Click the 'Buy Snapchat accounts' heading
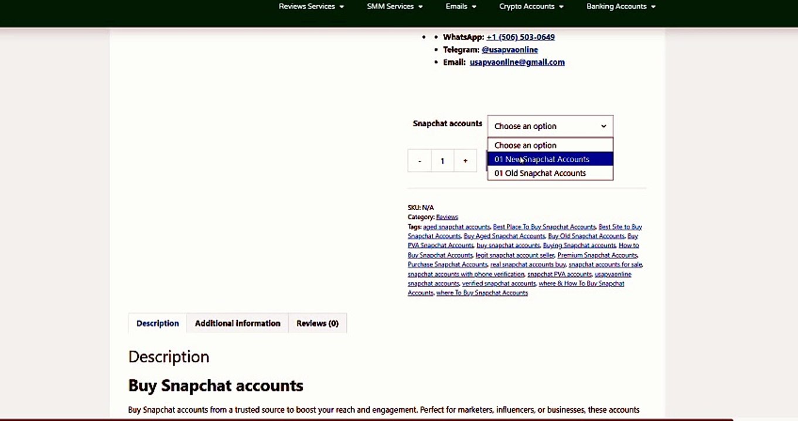798x421 pixels. (216, 385)
